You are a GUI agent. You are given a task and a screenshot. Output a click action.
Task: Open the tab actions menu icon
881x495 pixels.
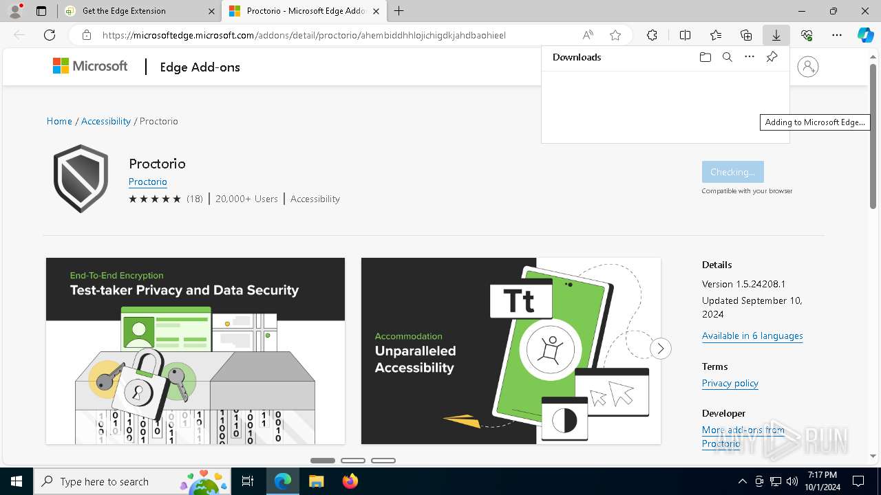41,11
